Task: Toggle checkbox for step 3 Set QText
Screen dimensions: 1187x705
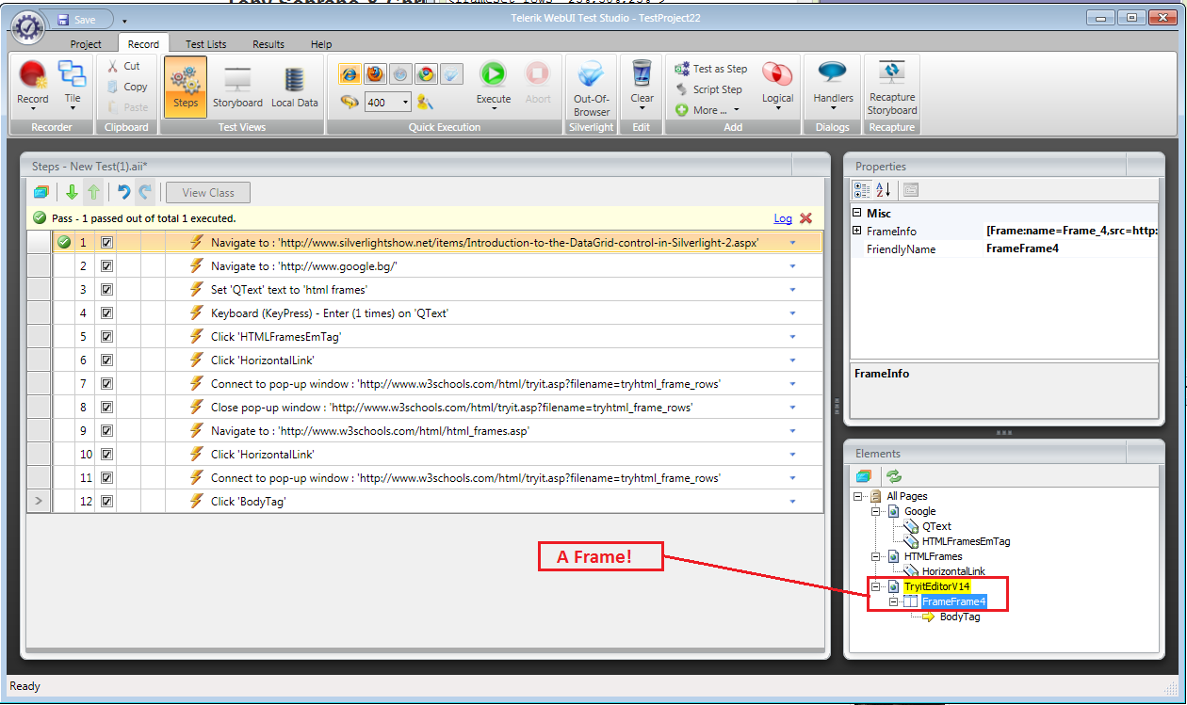Action: [106, 289]
